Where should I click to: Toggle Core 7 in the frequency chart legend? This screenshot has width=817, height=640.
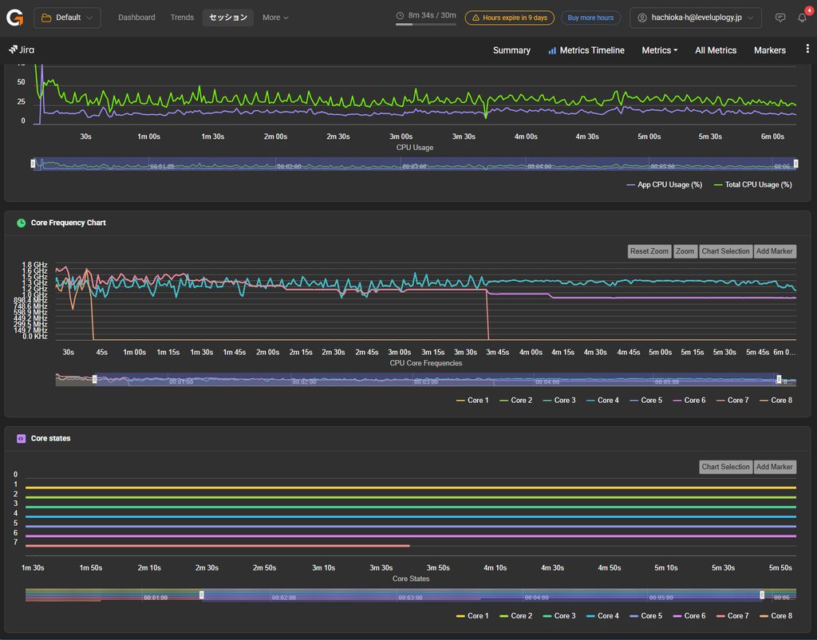point(732,401)
